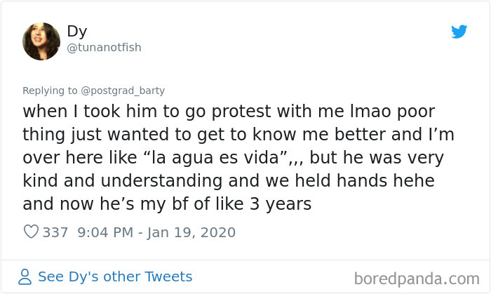491x294 pixels.
Task: Click the word protest in the tweet
Action: point(241,112)
